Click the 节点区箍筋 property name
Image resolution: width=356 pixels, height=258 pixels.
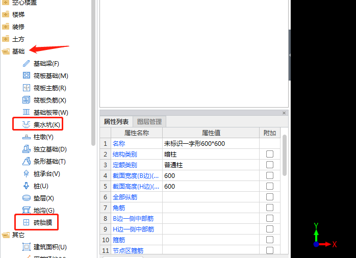(x=129, y=250)
